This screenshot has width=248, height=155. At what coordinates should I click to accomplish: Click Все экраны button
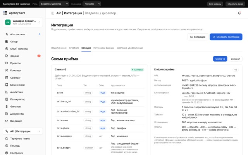(215, 4)
